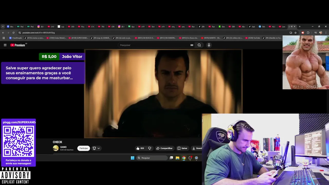Switch to the Loja tab
329x185 pixels.
point(61,26)
